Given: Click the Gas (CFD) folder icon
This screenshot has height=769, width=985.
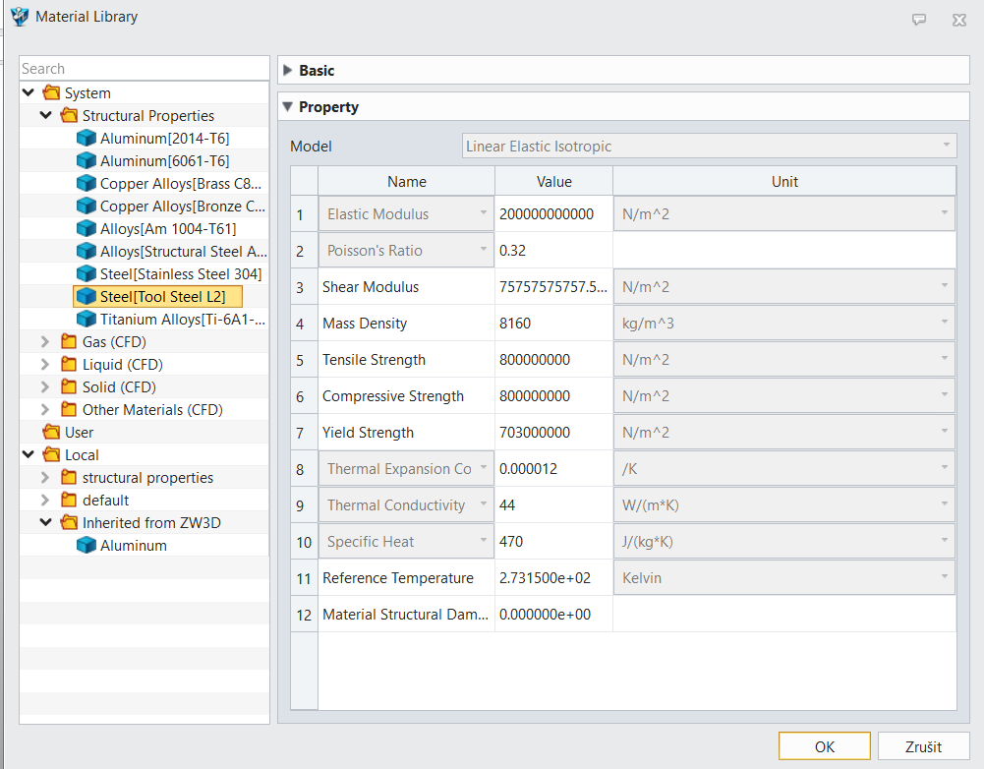Looking at the screenshot, I should pos(69,342).
